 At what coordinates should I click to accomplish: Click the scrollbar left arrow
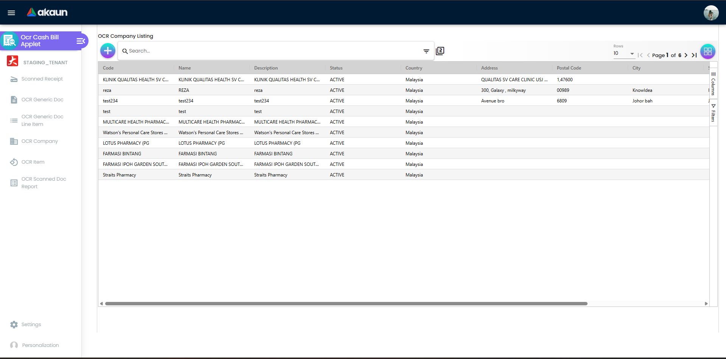(x=101, y=303)
